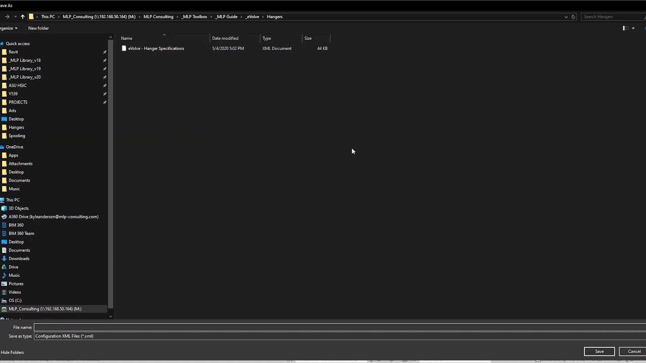Select This PC in the navigation pane
This screenshot has height=363, width=646.
(x=13, y=200)
